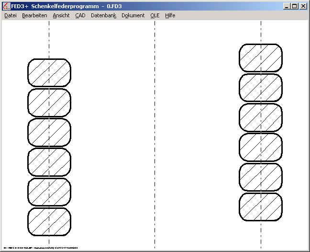Close the FED3+ Schenkelfederprogramm window
This screenshot has width=310, height=252.
(303, 6)
